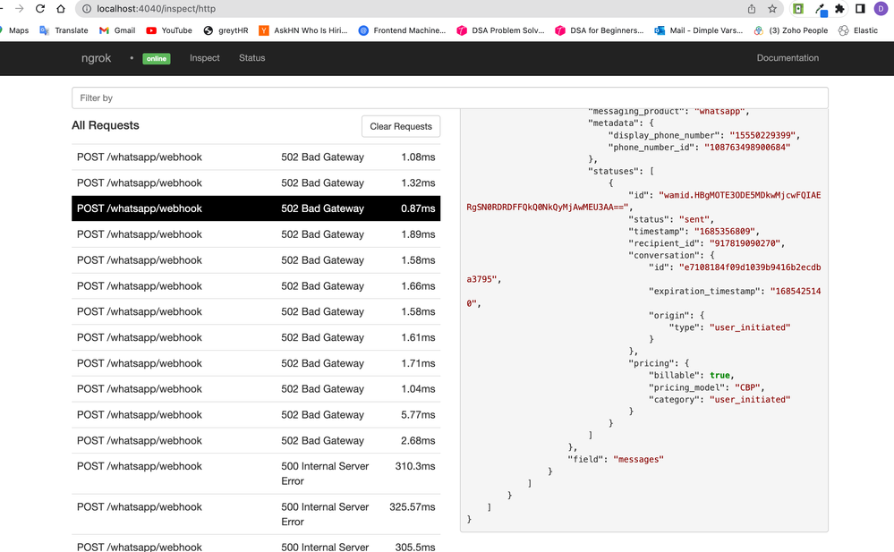This screenshot has width=894, height=552.
Task: Open the green extension icon in toolbar
Action: [x=798, y=9]
